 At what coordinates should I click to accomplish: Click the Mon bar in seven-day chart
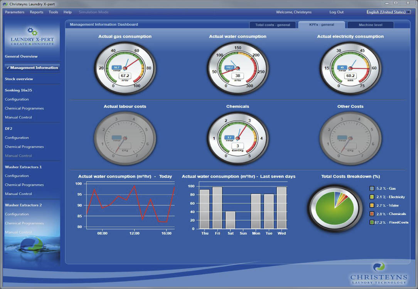point(256,211)
